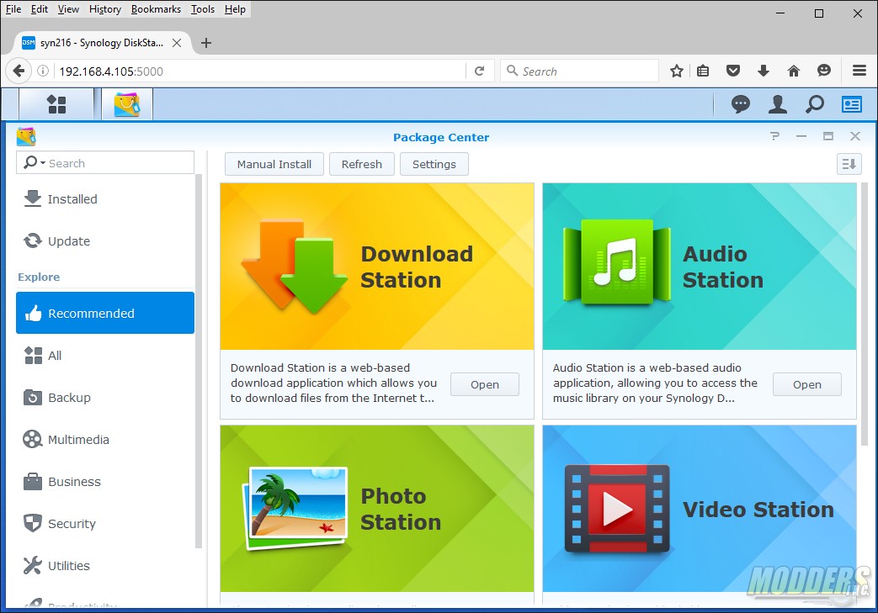
Task: Select the Backup category
Action: pyautogui.click(x=105, y=397)
